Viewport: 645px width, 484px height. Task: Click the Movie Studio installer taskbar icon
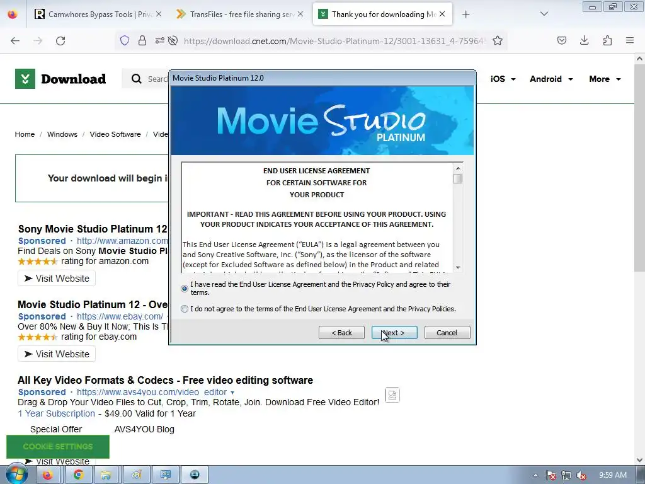click(x=195, y=475)
